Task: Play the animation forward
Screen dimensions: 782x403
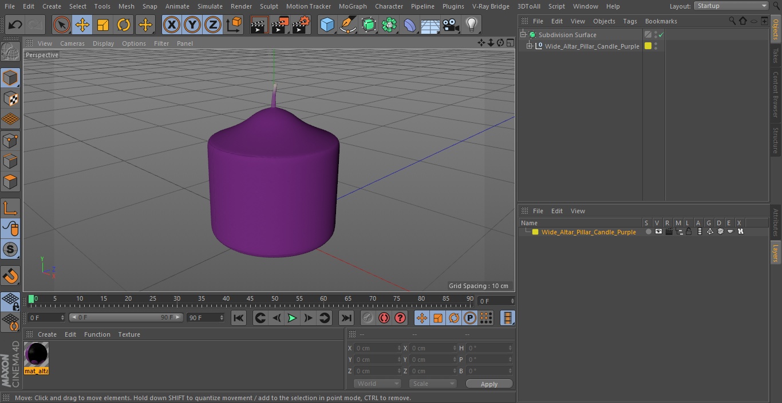Action: 292,318
